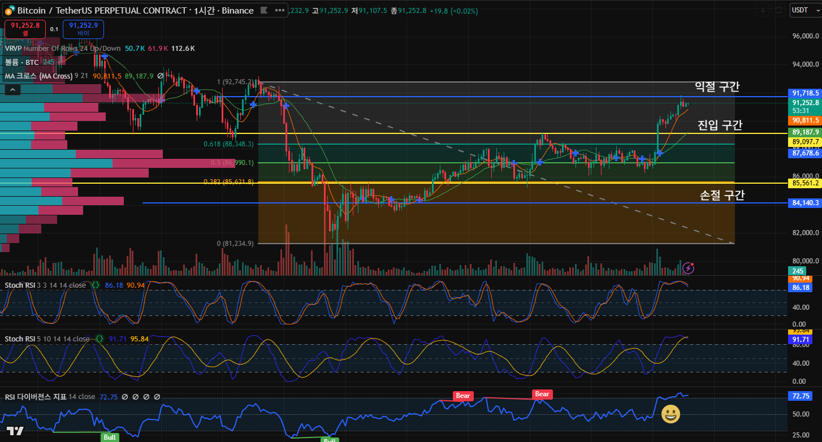Click the green braces icon on second Stoch RSI
822x442 pixels.
point(99,339)
